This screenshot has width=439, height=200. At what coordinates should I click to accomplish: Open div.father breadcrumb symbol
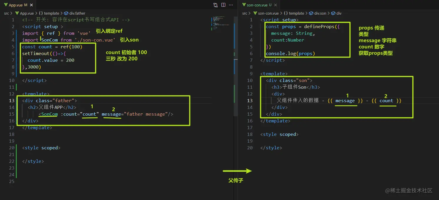(x=75, y=13)
